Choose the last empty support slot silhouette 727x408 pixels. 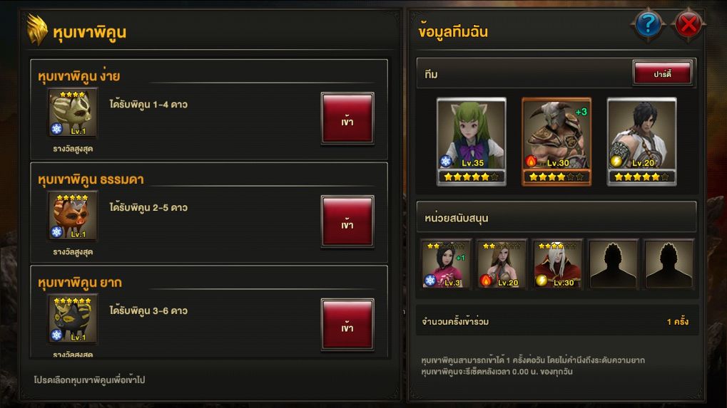[669, 264]
